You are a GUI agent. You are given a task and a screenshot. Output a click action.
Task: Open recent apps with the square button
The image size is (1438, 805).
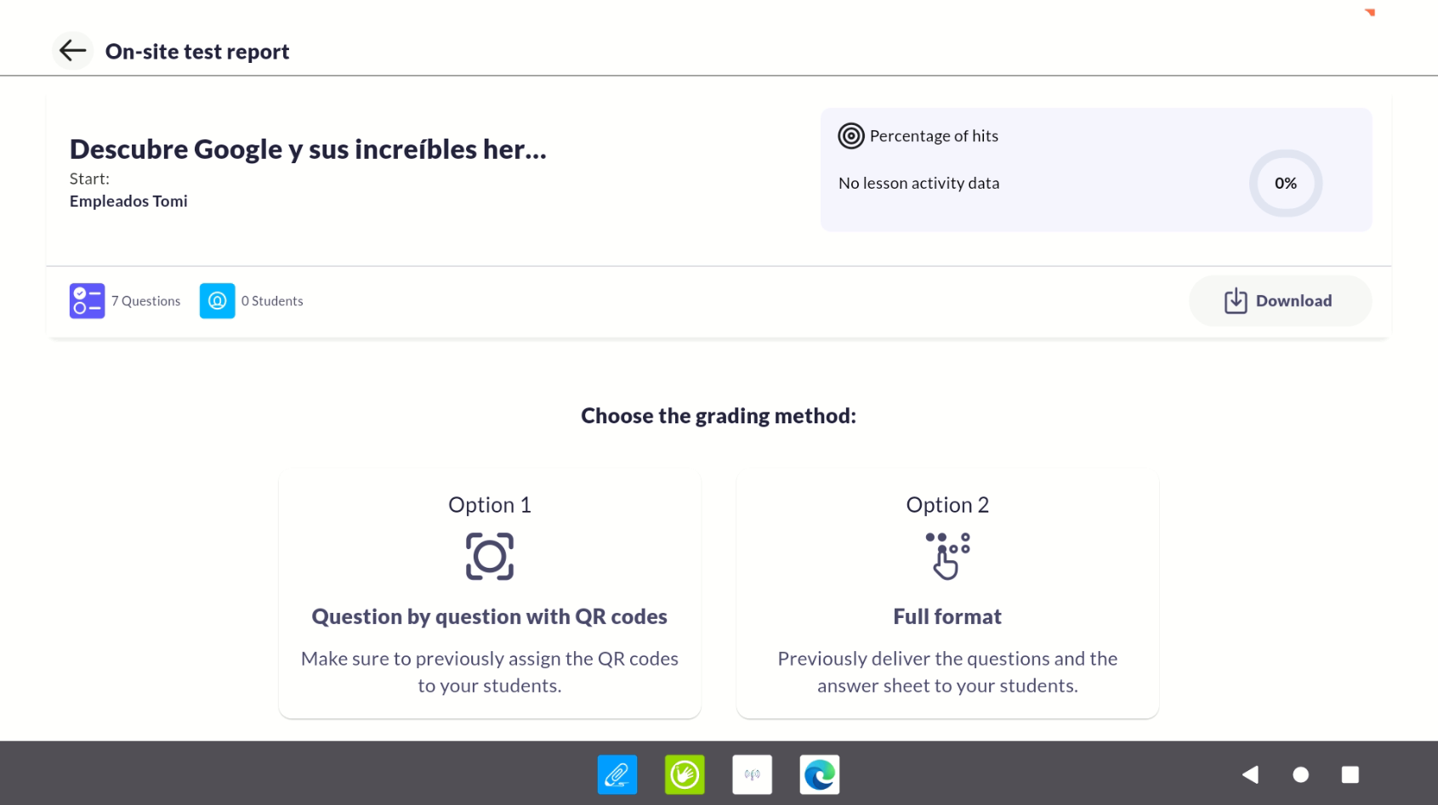[1350, 774]
